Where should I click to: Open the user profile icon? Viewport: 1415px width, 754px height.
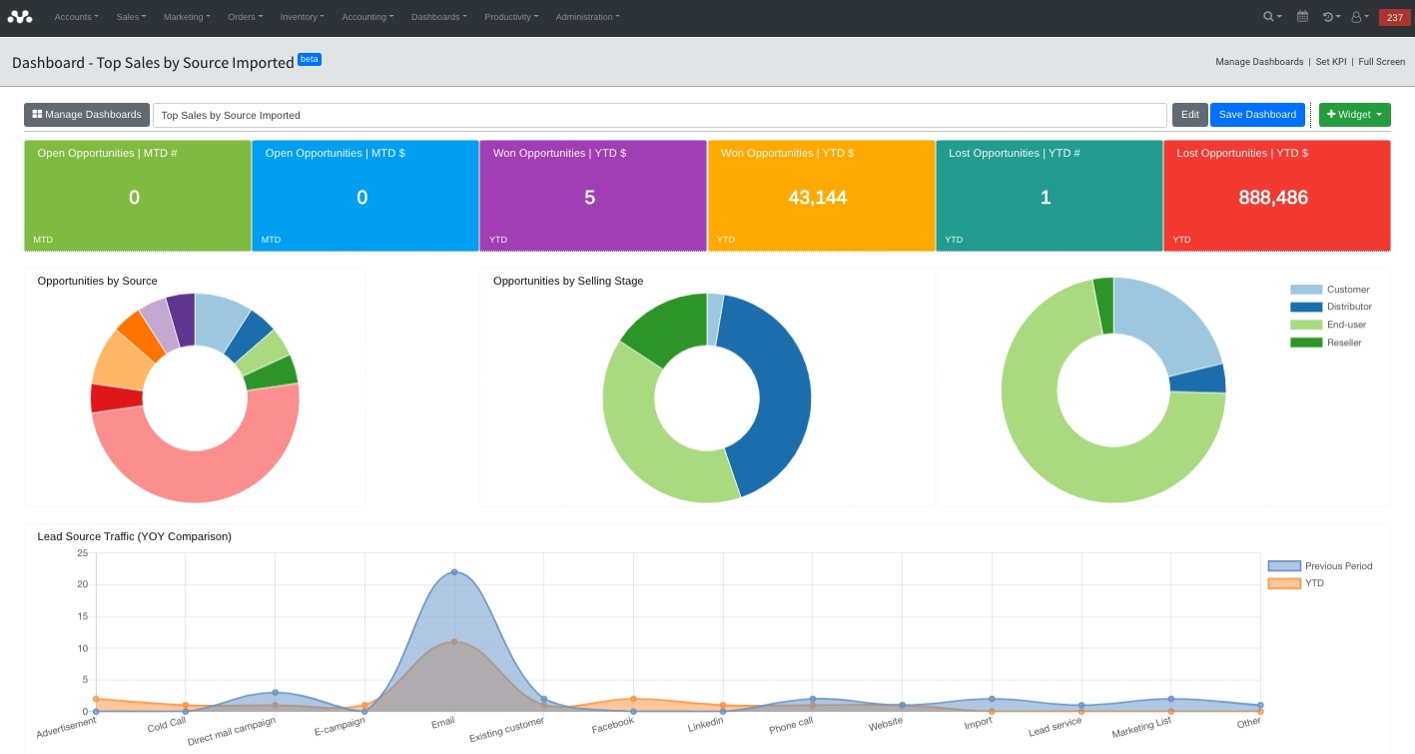[1359, 17]
